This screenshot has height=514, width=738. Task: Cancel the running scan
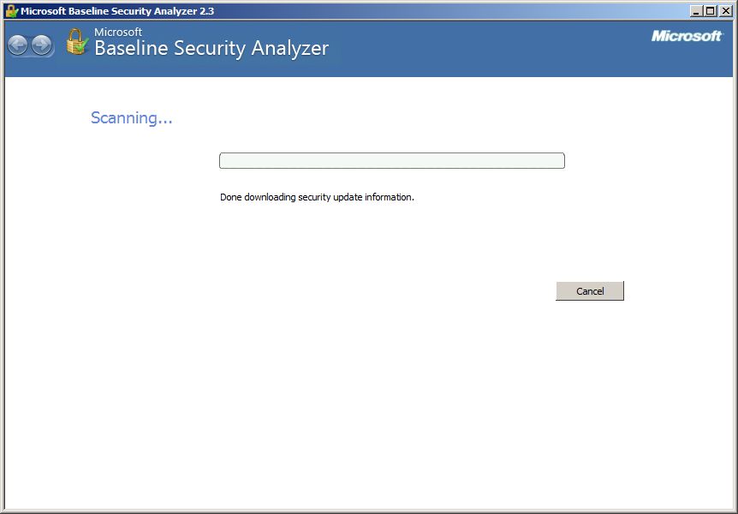[x=590, y=291]
